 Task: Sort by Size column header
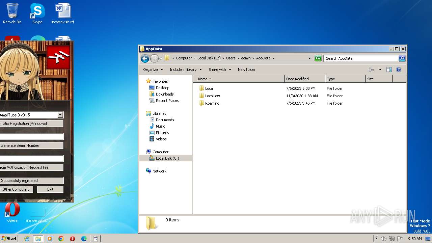pos(379,79)
